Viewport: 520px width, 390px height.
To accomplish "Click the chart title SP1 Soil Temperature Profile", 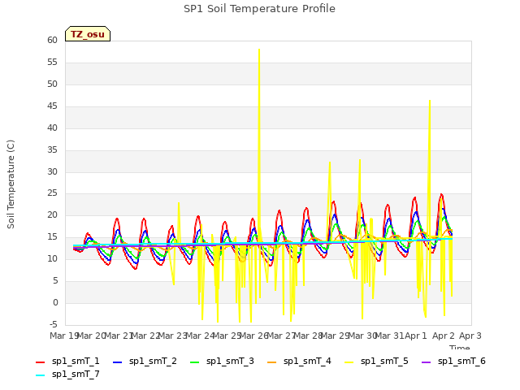I will click(260, 9).
